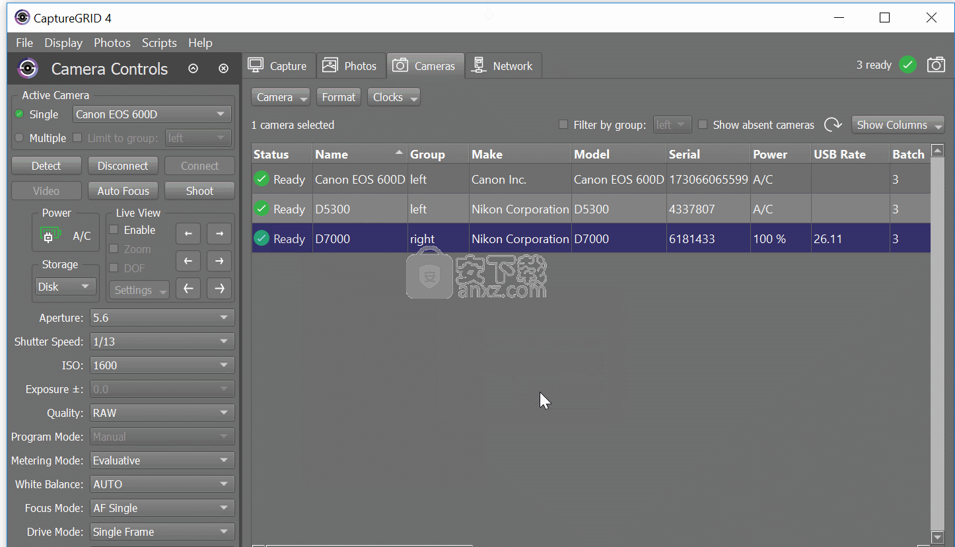This screenshot has height=547, width=955.
Task: Click the smallest right focus arrow in Live View
Action: point(219,233)
